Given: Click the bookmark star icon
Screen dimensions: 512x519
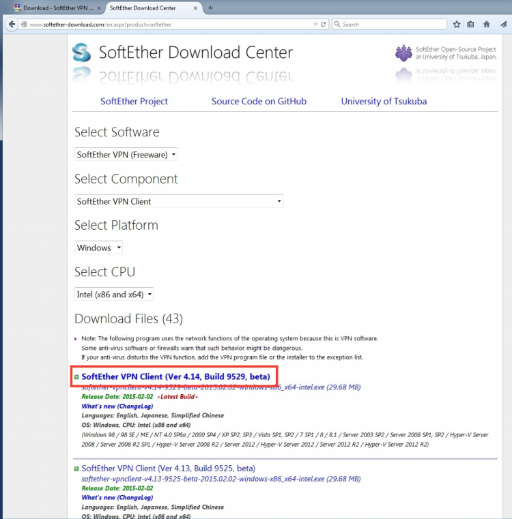Looking at the screenshot, I should 457,24.
